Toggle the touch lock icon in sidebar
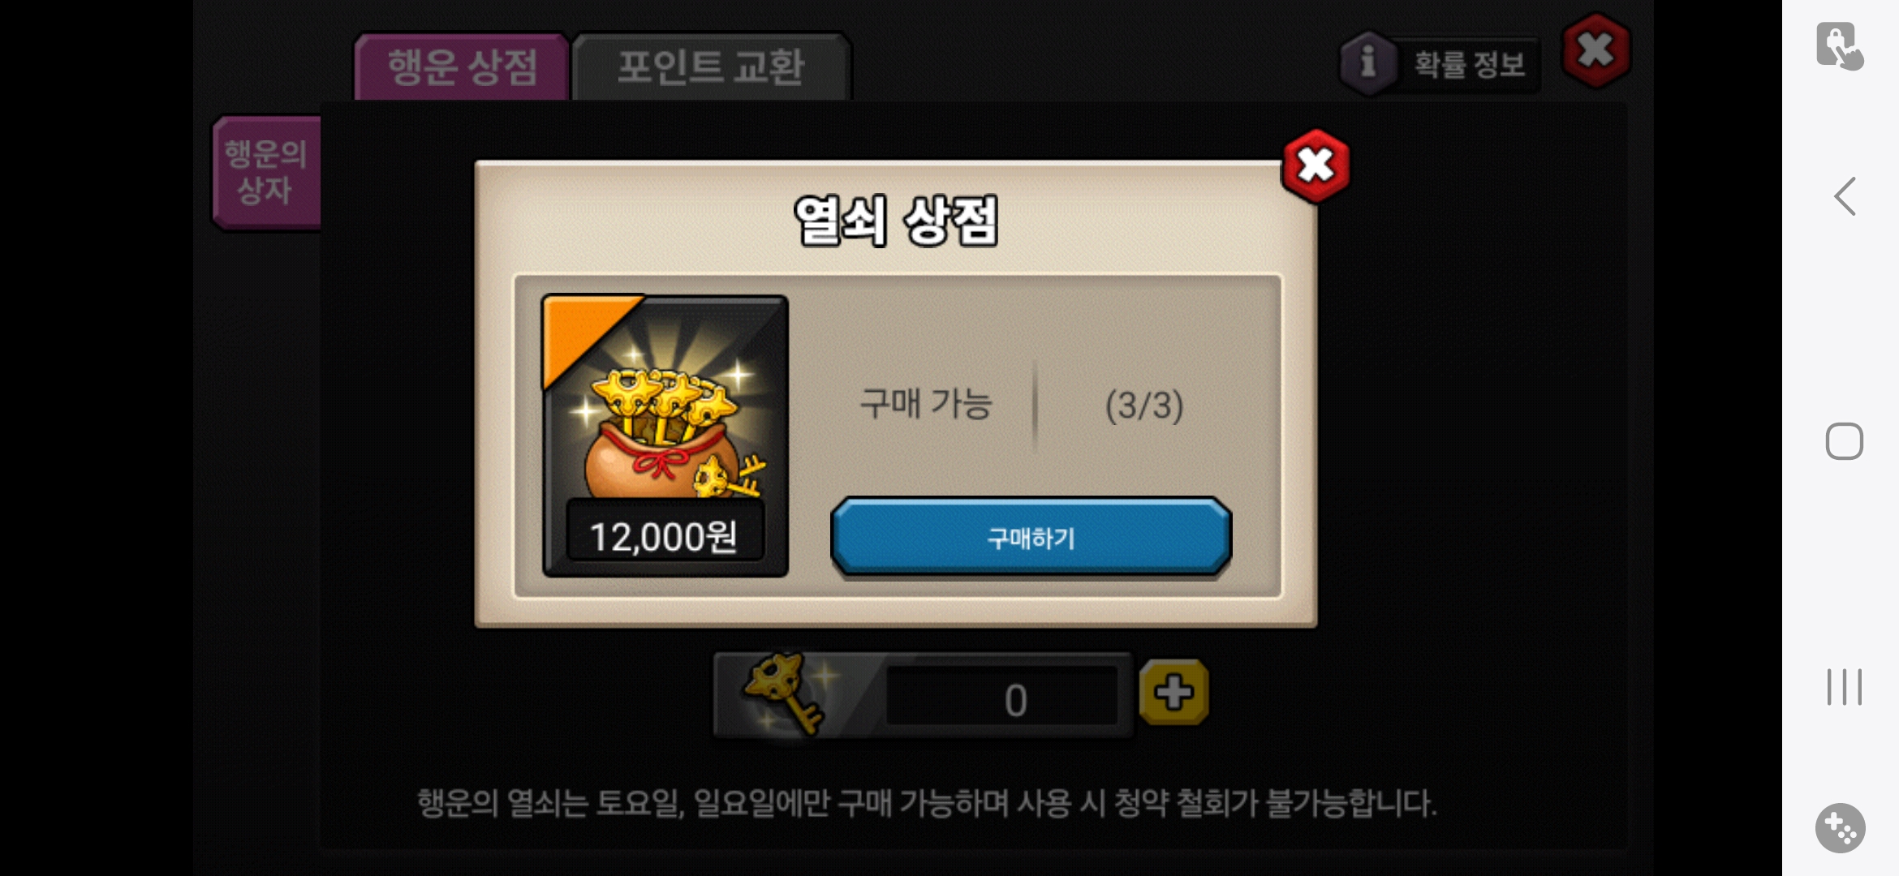 point(1839,47)
